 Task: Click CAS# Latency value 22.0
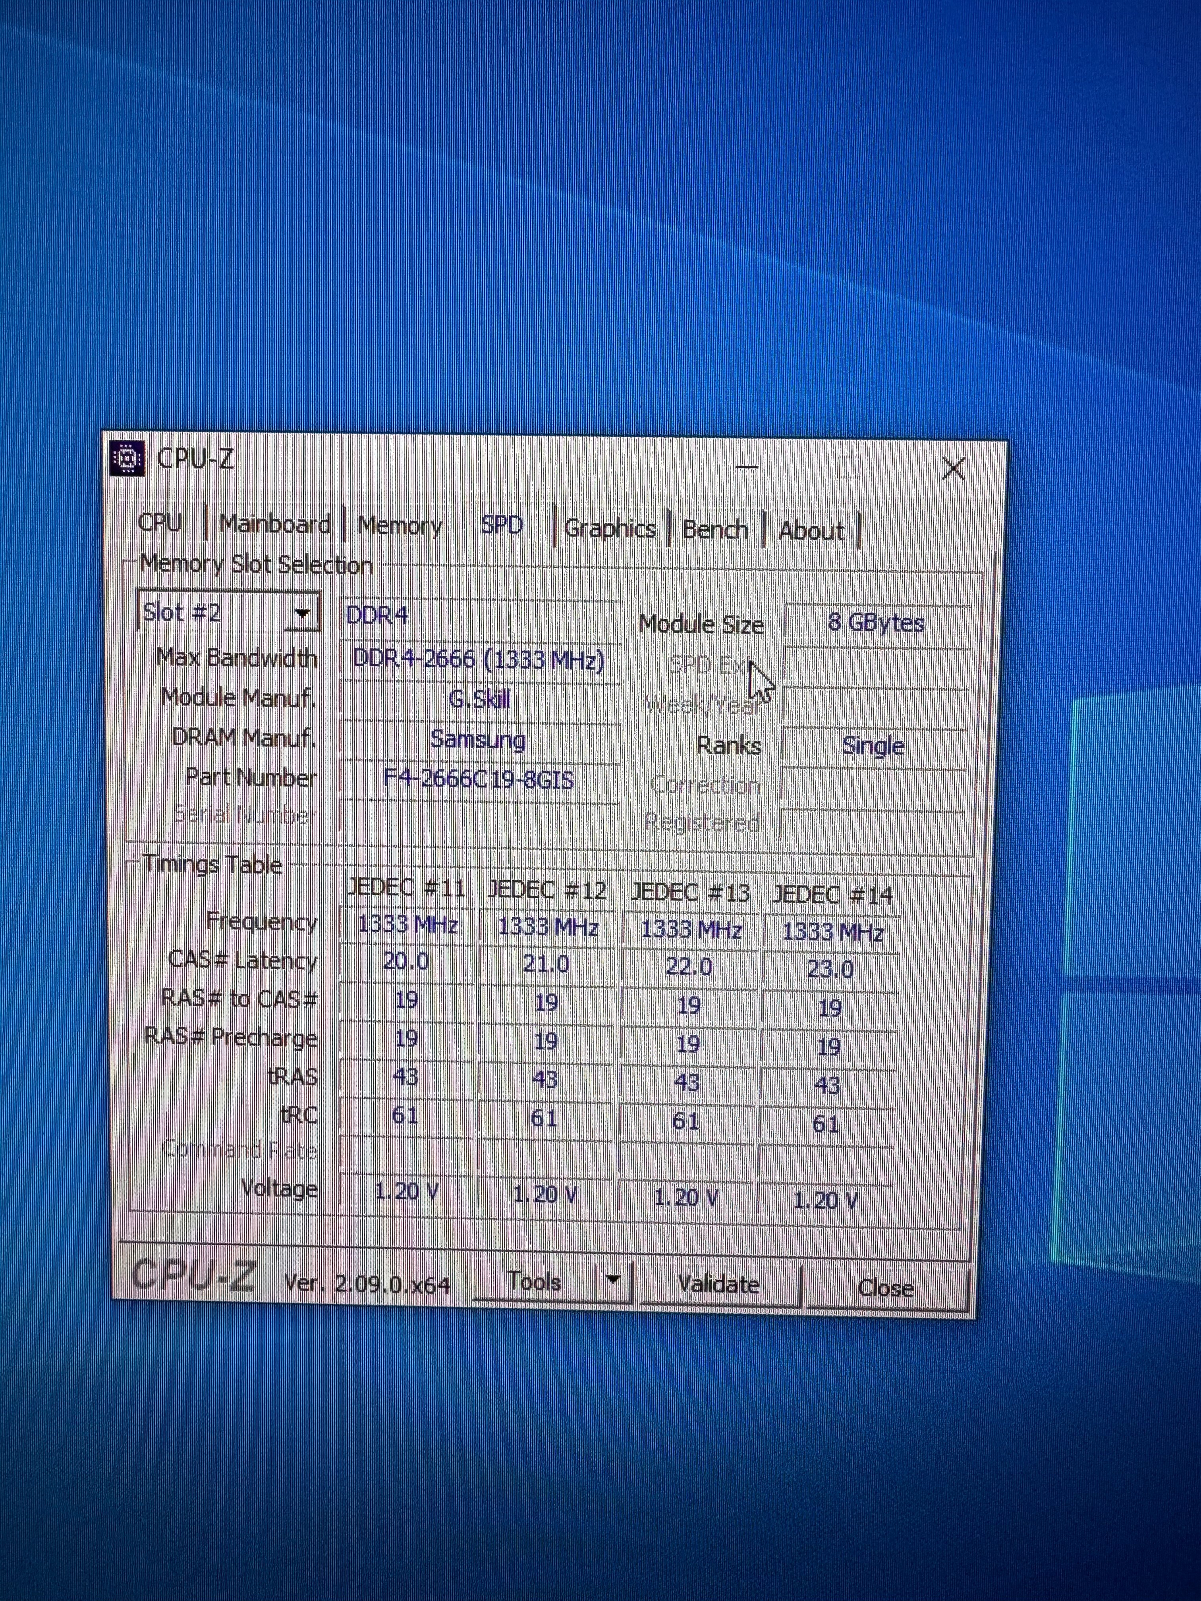click(688, 967)
